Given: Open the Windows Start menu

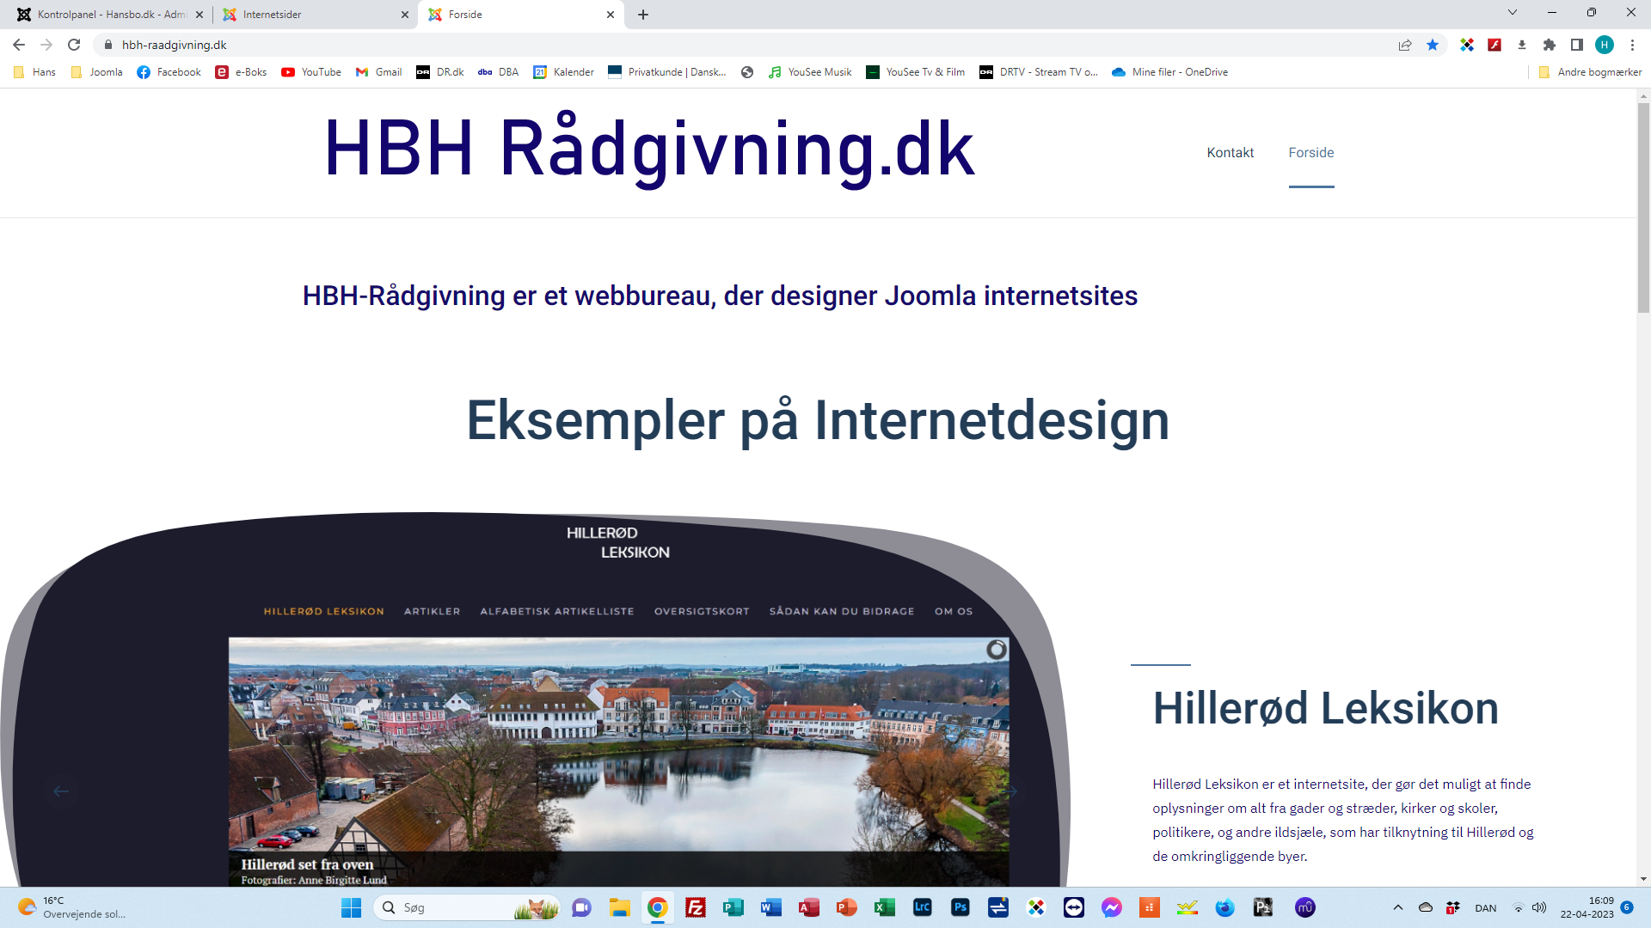Looking at the screenshot, I should coord(352,907).
